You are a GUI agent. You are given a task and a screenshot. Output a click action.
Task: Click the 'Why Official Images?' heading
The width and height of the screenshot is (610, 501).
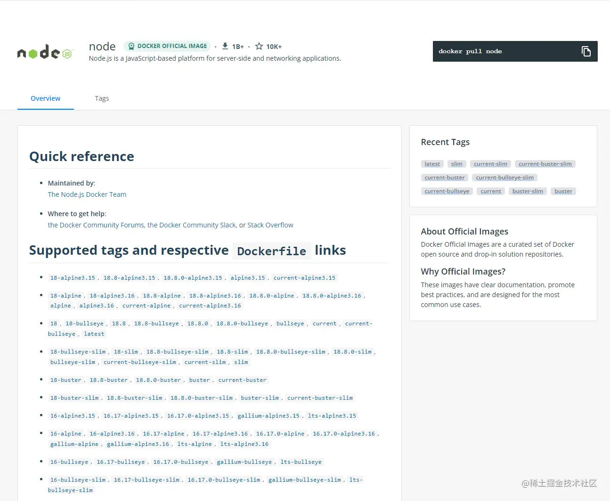click(463, 272)
